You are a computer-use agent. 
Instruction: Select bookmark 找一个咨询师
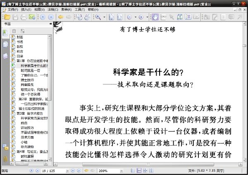(x=30, y=94)
